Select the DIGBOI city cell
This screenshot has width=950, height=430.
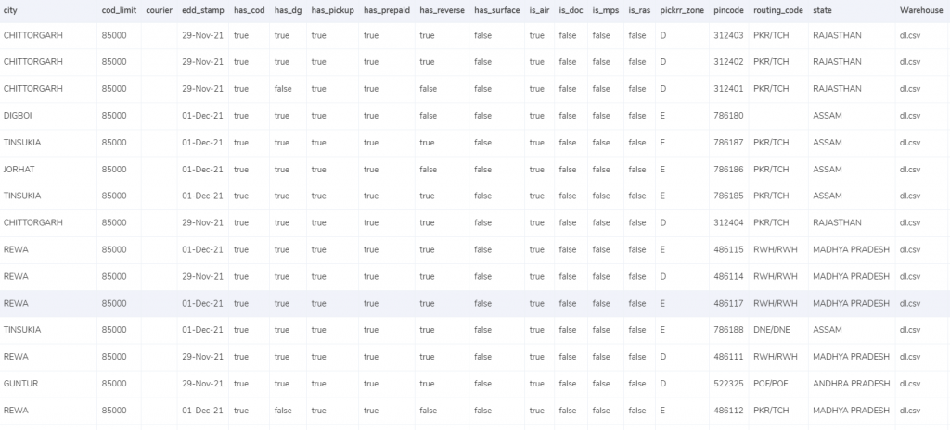click(19, 116)
